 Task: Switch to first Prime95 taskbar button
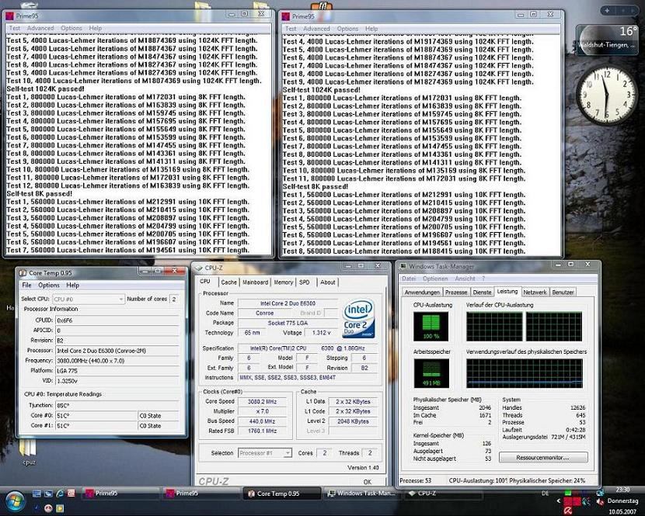tap(120, 493)
